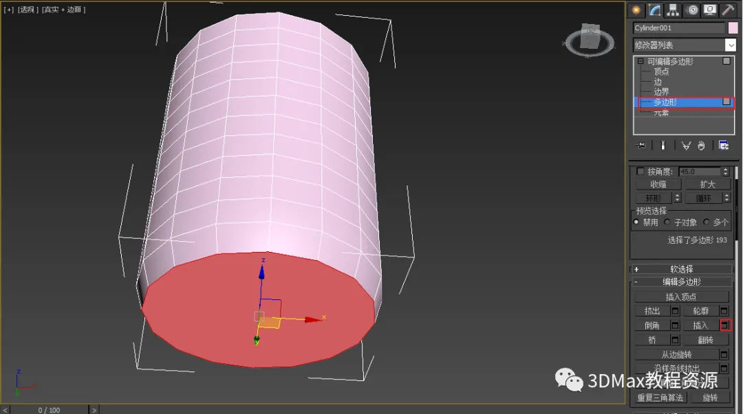Select the transform gizmo X axis arrow

pos(313,320)
